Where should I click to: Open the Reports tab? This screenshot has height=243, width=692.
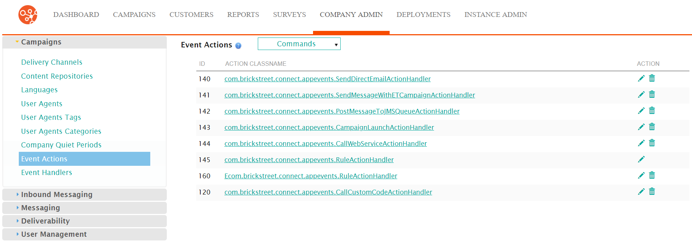coord(243,15)
